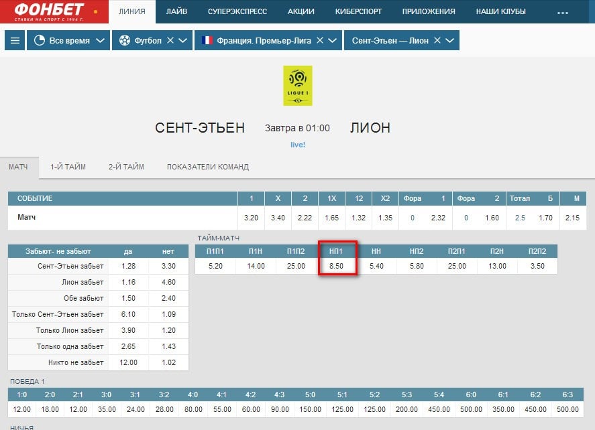Select П2П2 half-match odds 3.50

pos(537,266)
